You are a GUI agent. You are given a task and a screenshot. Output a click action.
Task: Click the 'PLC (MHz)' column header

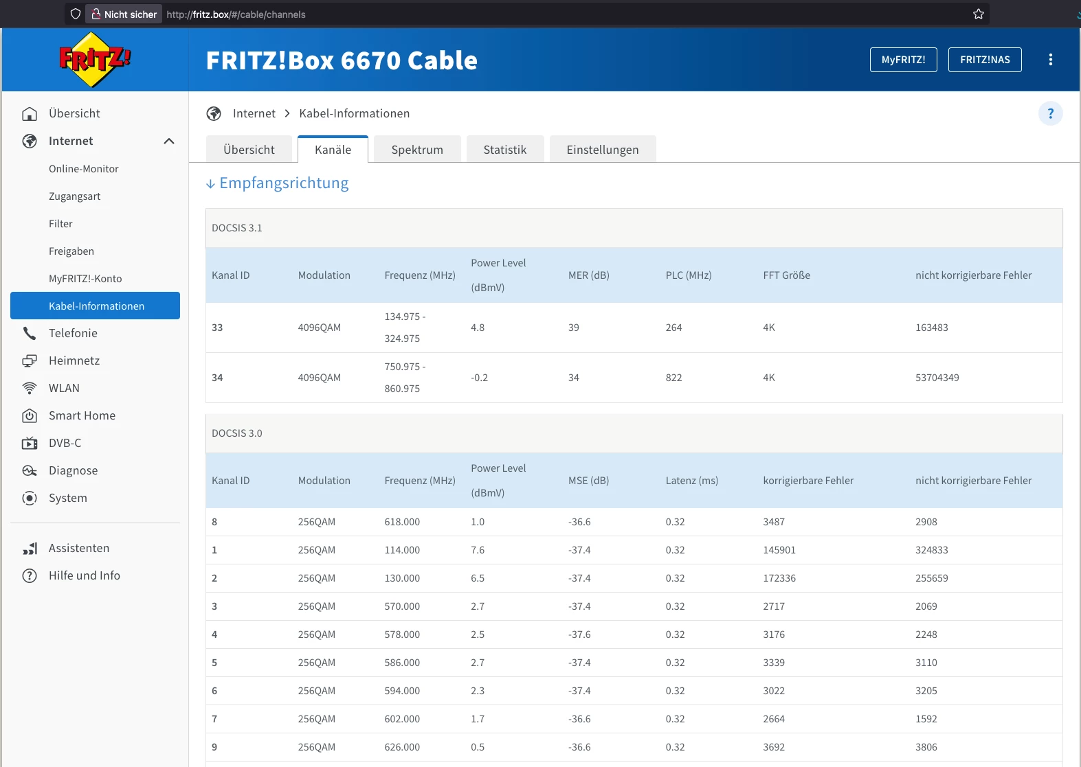click(x=689, y=275)
